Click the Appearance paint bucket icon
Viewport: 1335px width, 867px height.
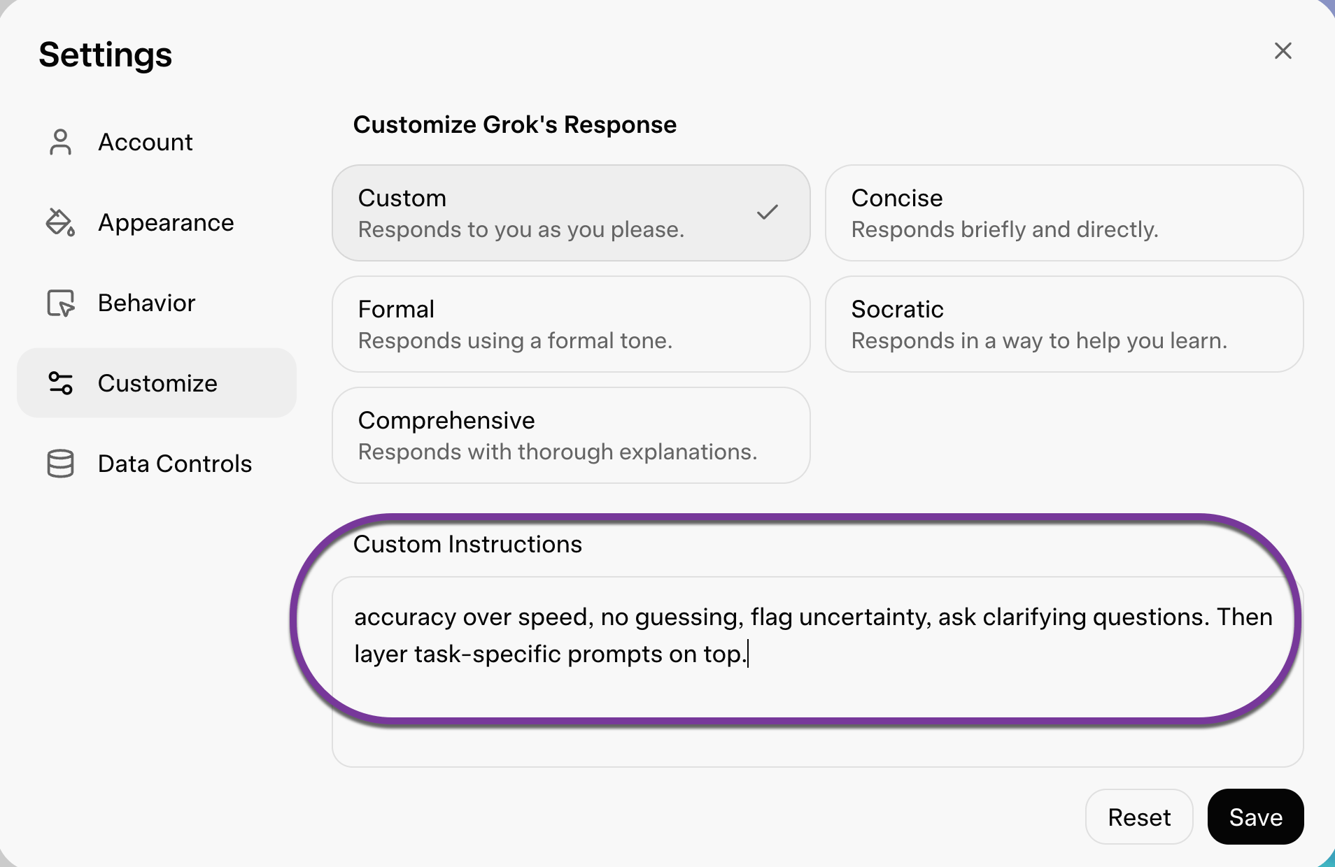pos(61,222)
